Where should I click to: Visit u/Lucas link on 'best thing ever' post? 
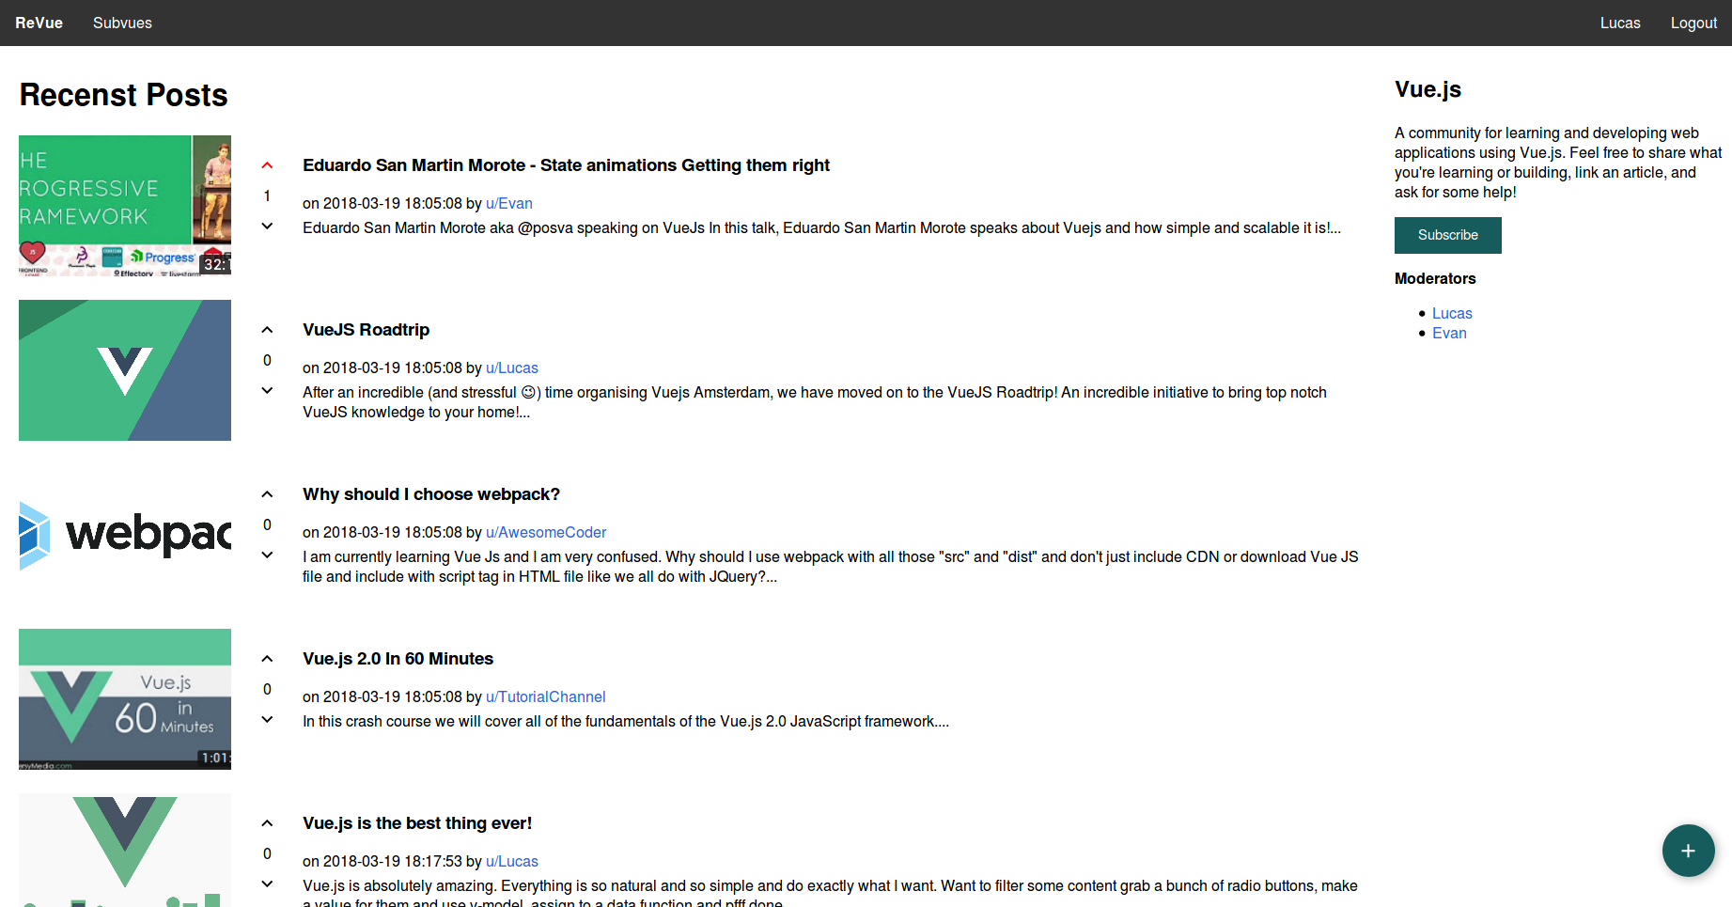pos(512,861)
